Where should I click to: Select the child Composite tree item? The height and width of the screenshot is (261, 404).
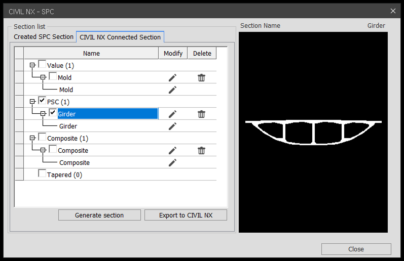pyautogui.click(x=75, y=163)
